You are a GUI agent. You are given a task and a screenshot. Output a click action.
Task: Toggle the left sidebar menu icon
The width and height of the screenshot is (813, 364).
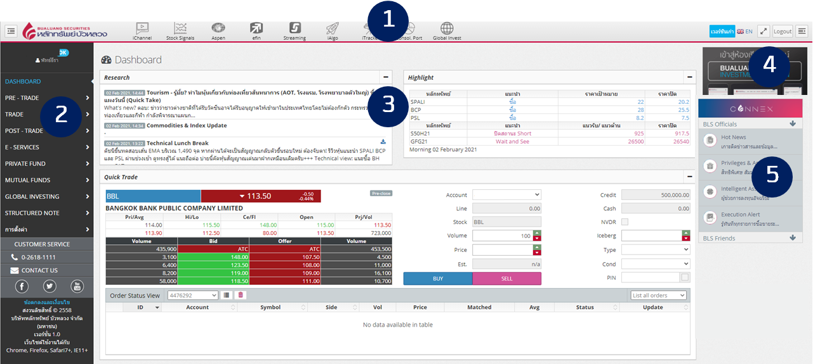tap(11, 30)
